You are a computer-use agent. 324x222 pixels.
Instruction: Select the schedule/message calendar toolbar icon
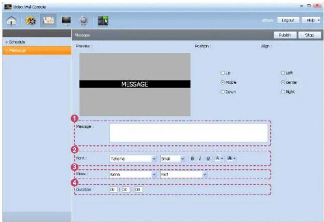pos(48,20)
